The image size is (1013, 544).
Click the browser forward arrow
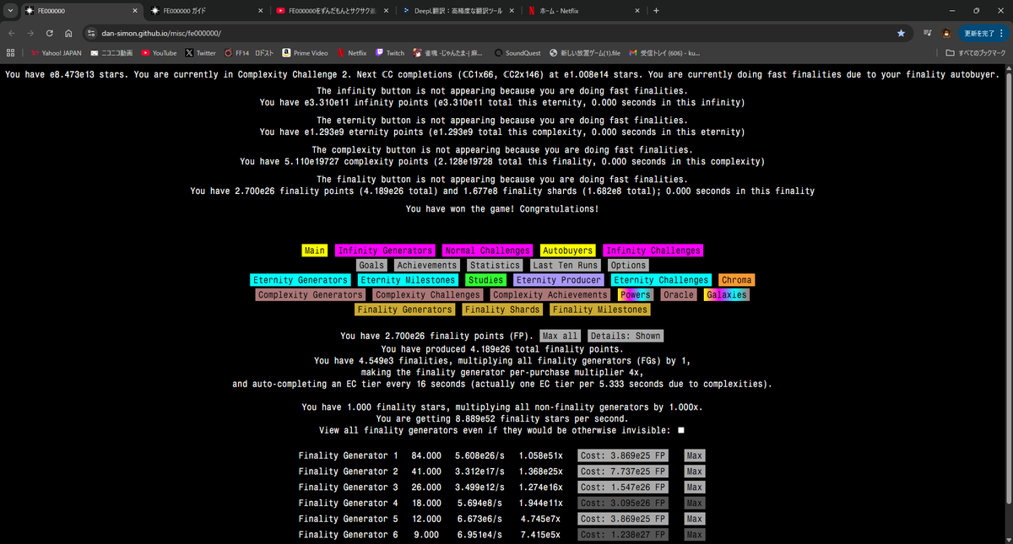31,33
